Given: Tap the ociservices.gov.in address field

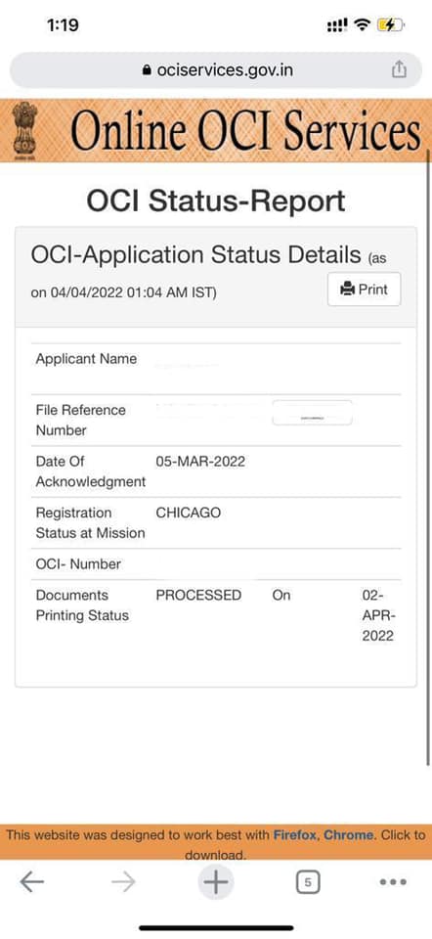Looking at the screenshot, I should pyautogui.click(x=215, y=70).
